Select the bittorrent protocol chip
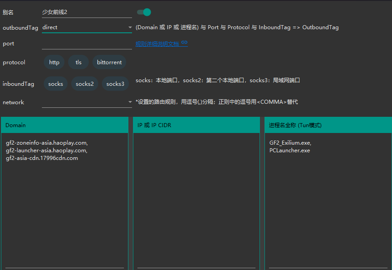This screenshot has width=392, height=270. (109, 62)
